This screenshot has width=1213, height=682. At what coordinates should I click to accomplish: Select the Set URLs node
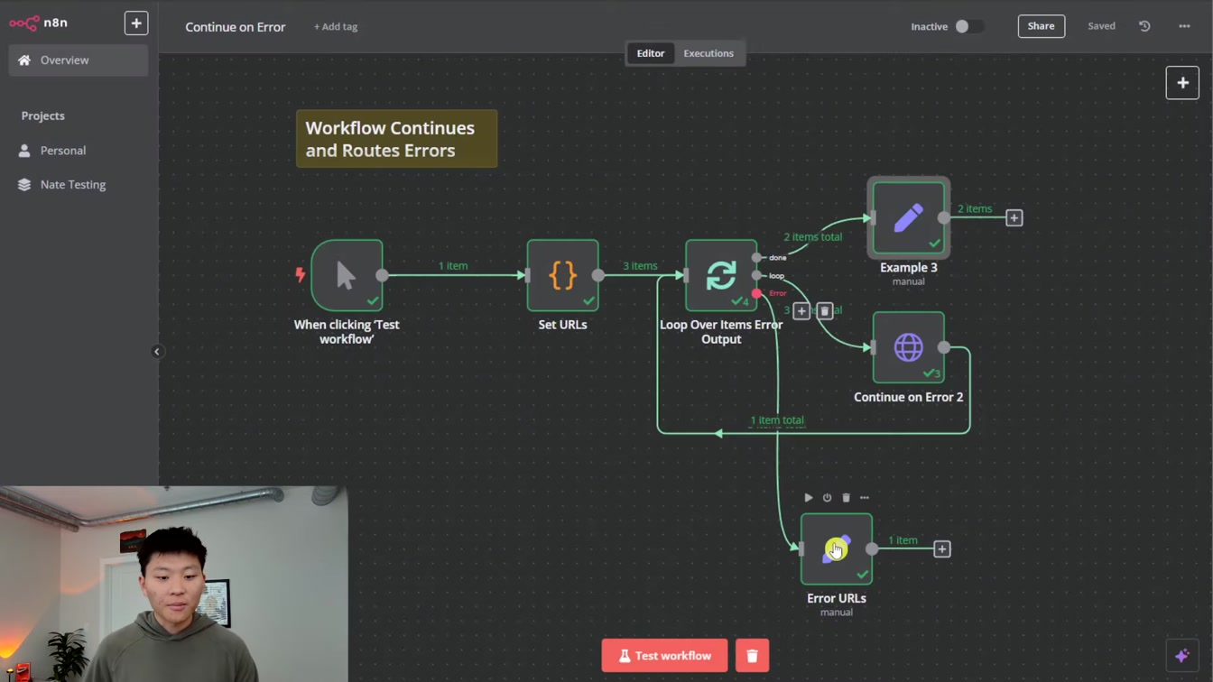562,275
